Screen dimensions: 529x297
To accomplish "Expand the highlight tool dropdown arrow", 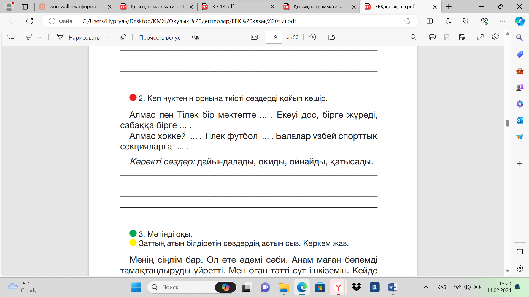I will pos(39,37).
